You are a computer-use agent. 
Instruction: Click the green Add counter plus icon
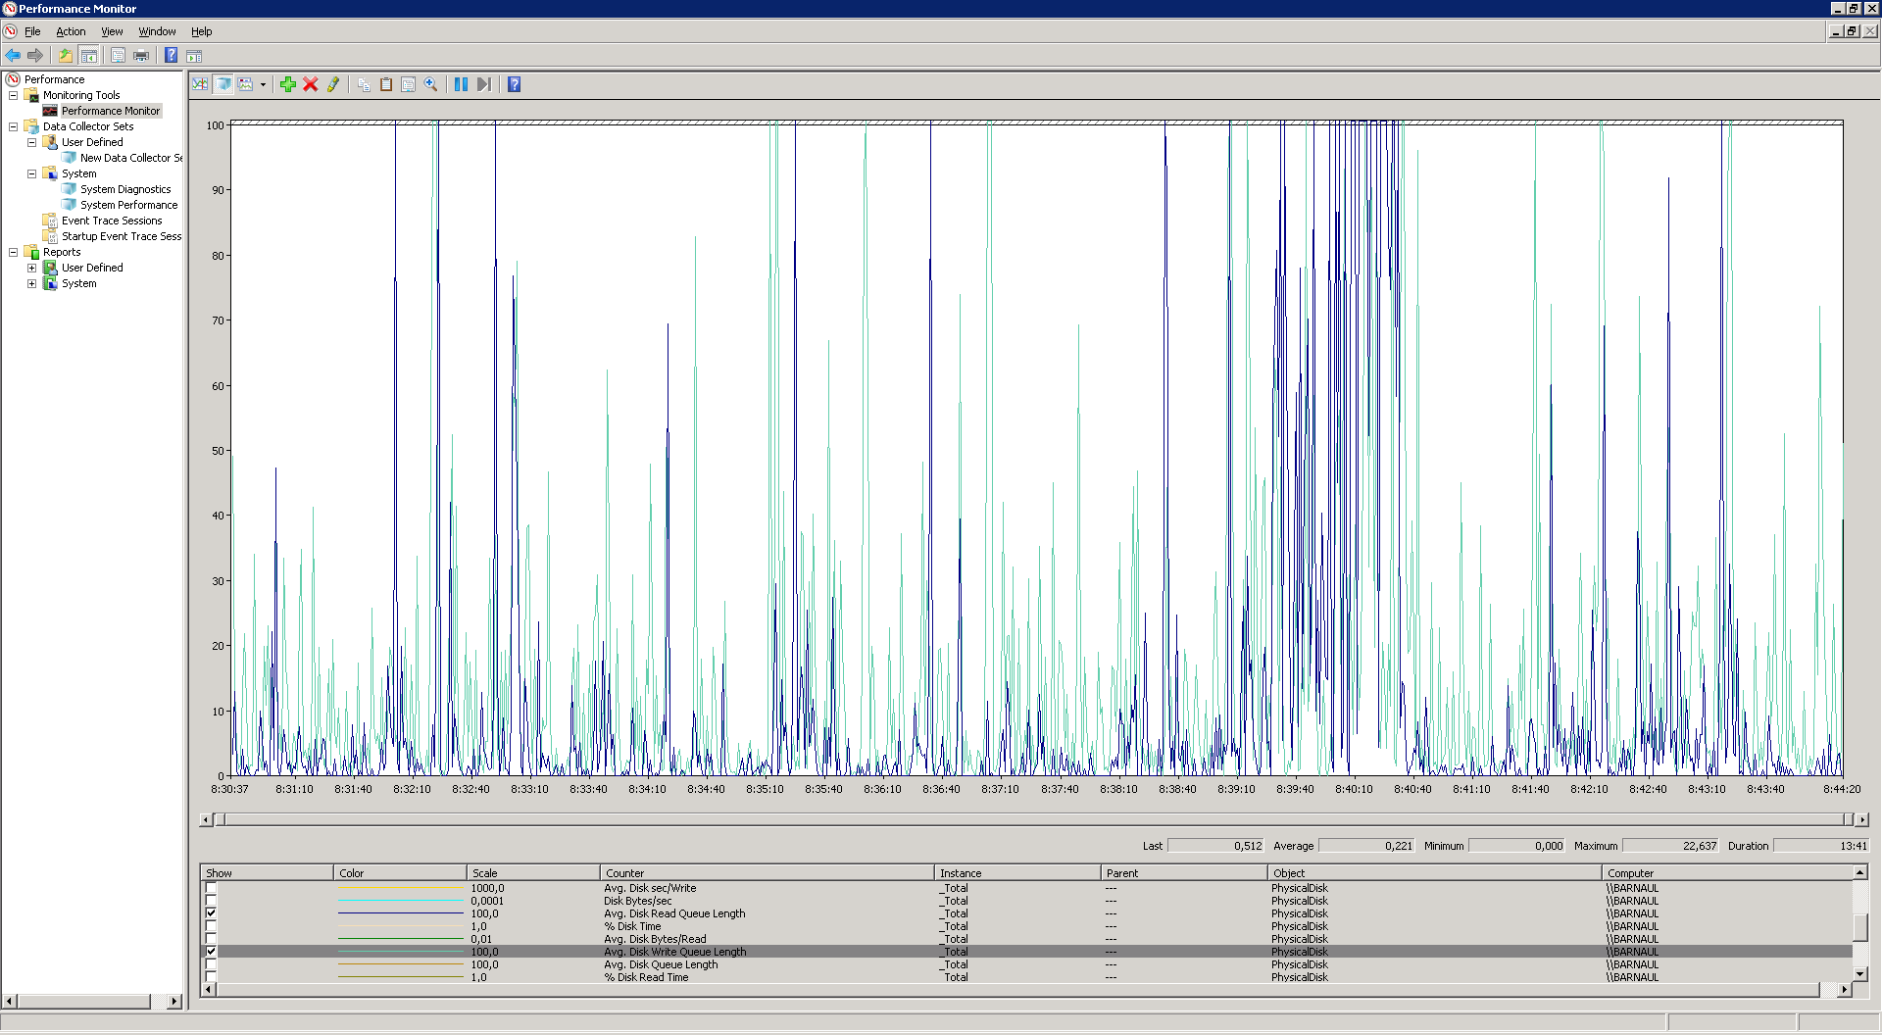(x=287, y=84)
